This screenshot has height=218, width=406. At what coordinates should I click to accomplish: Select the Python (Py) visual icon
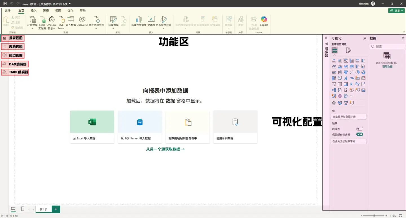click(358, 84)
